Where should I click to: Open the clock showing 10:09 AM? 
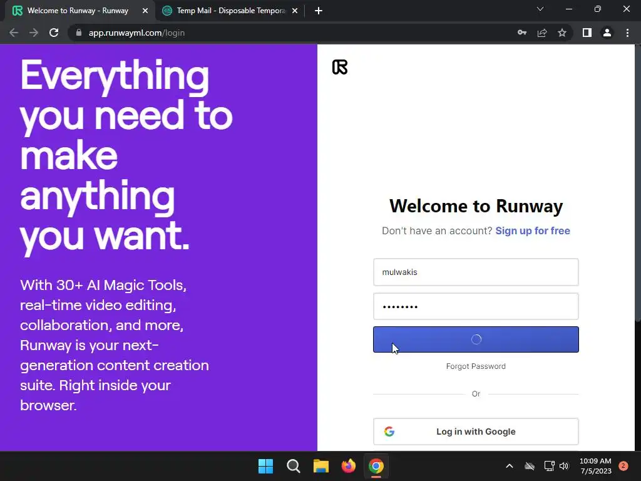click(595, 466)
